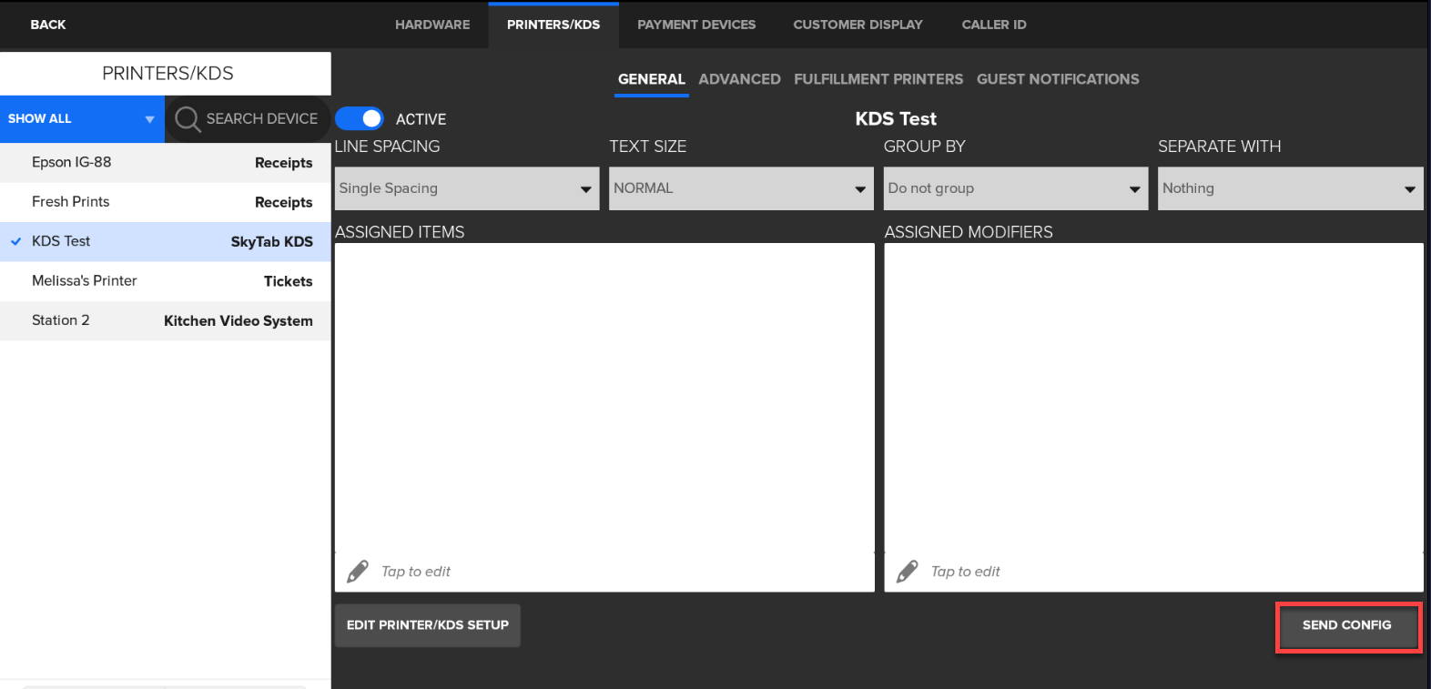Open the Guest Notifications sub-tab
Viewport: 1431px width, 689px height.
(1057, 79)
